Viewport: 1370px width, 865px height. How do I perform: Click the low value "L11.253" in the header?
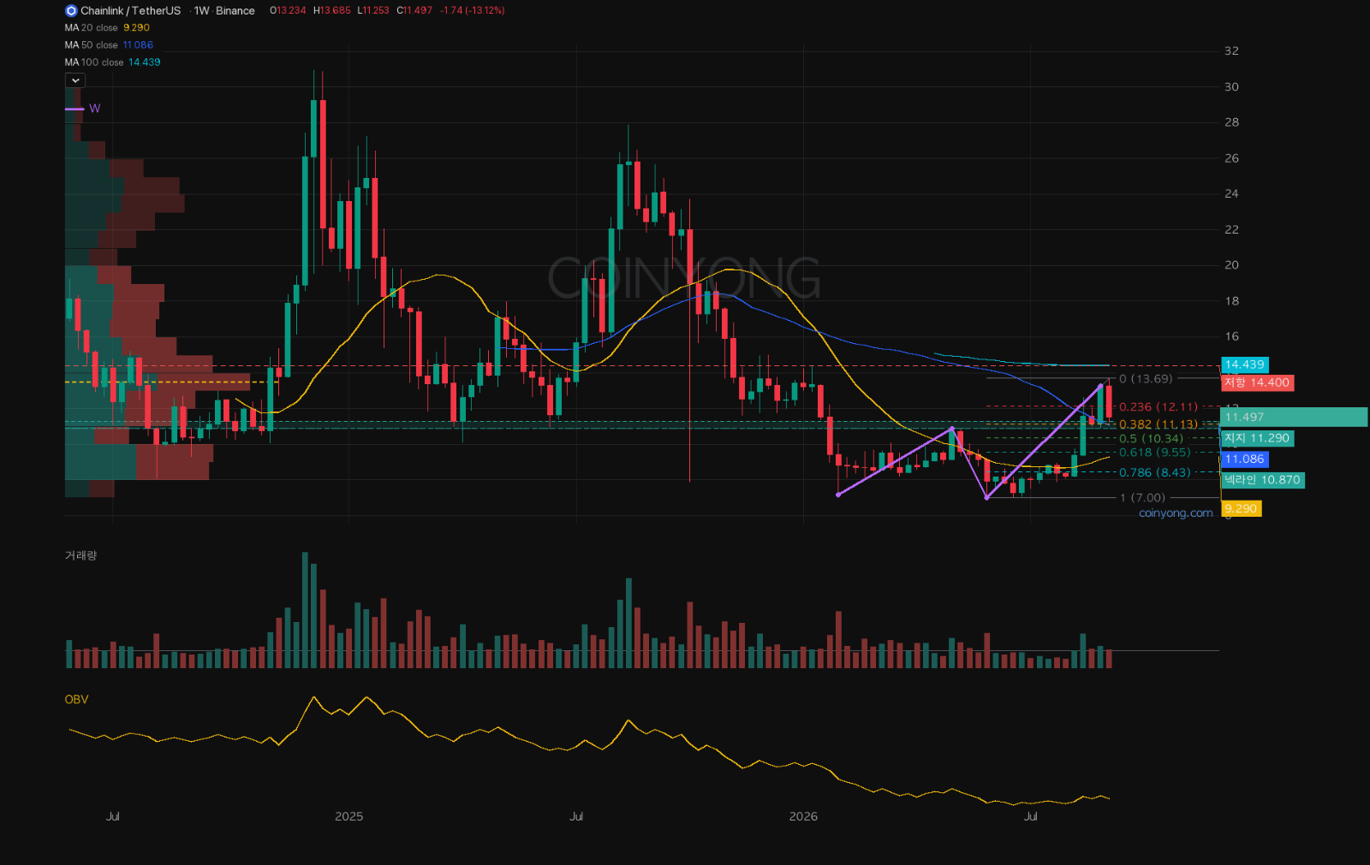373,11
